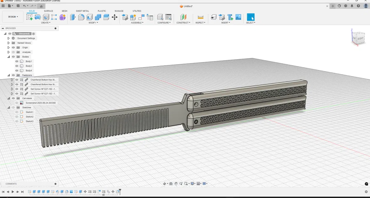
Task: Click the Canvas insert image icon
Action: tap(238, 17)
